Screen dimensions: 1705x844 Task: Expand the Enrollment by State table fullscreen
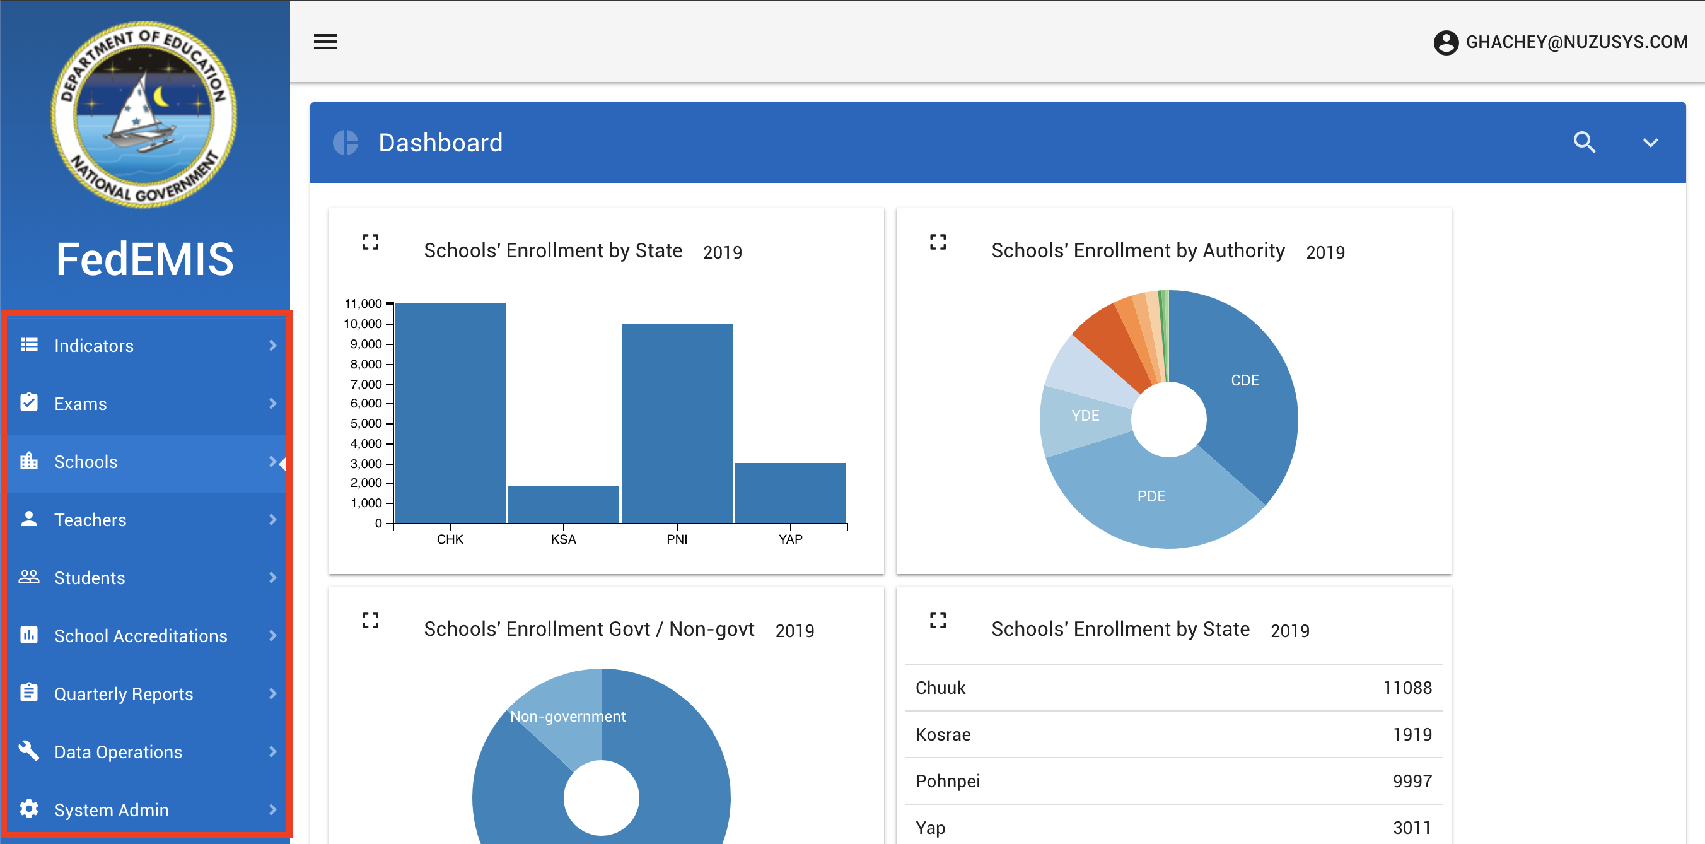pos(937,620)
